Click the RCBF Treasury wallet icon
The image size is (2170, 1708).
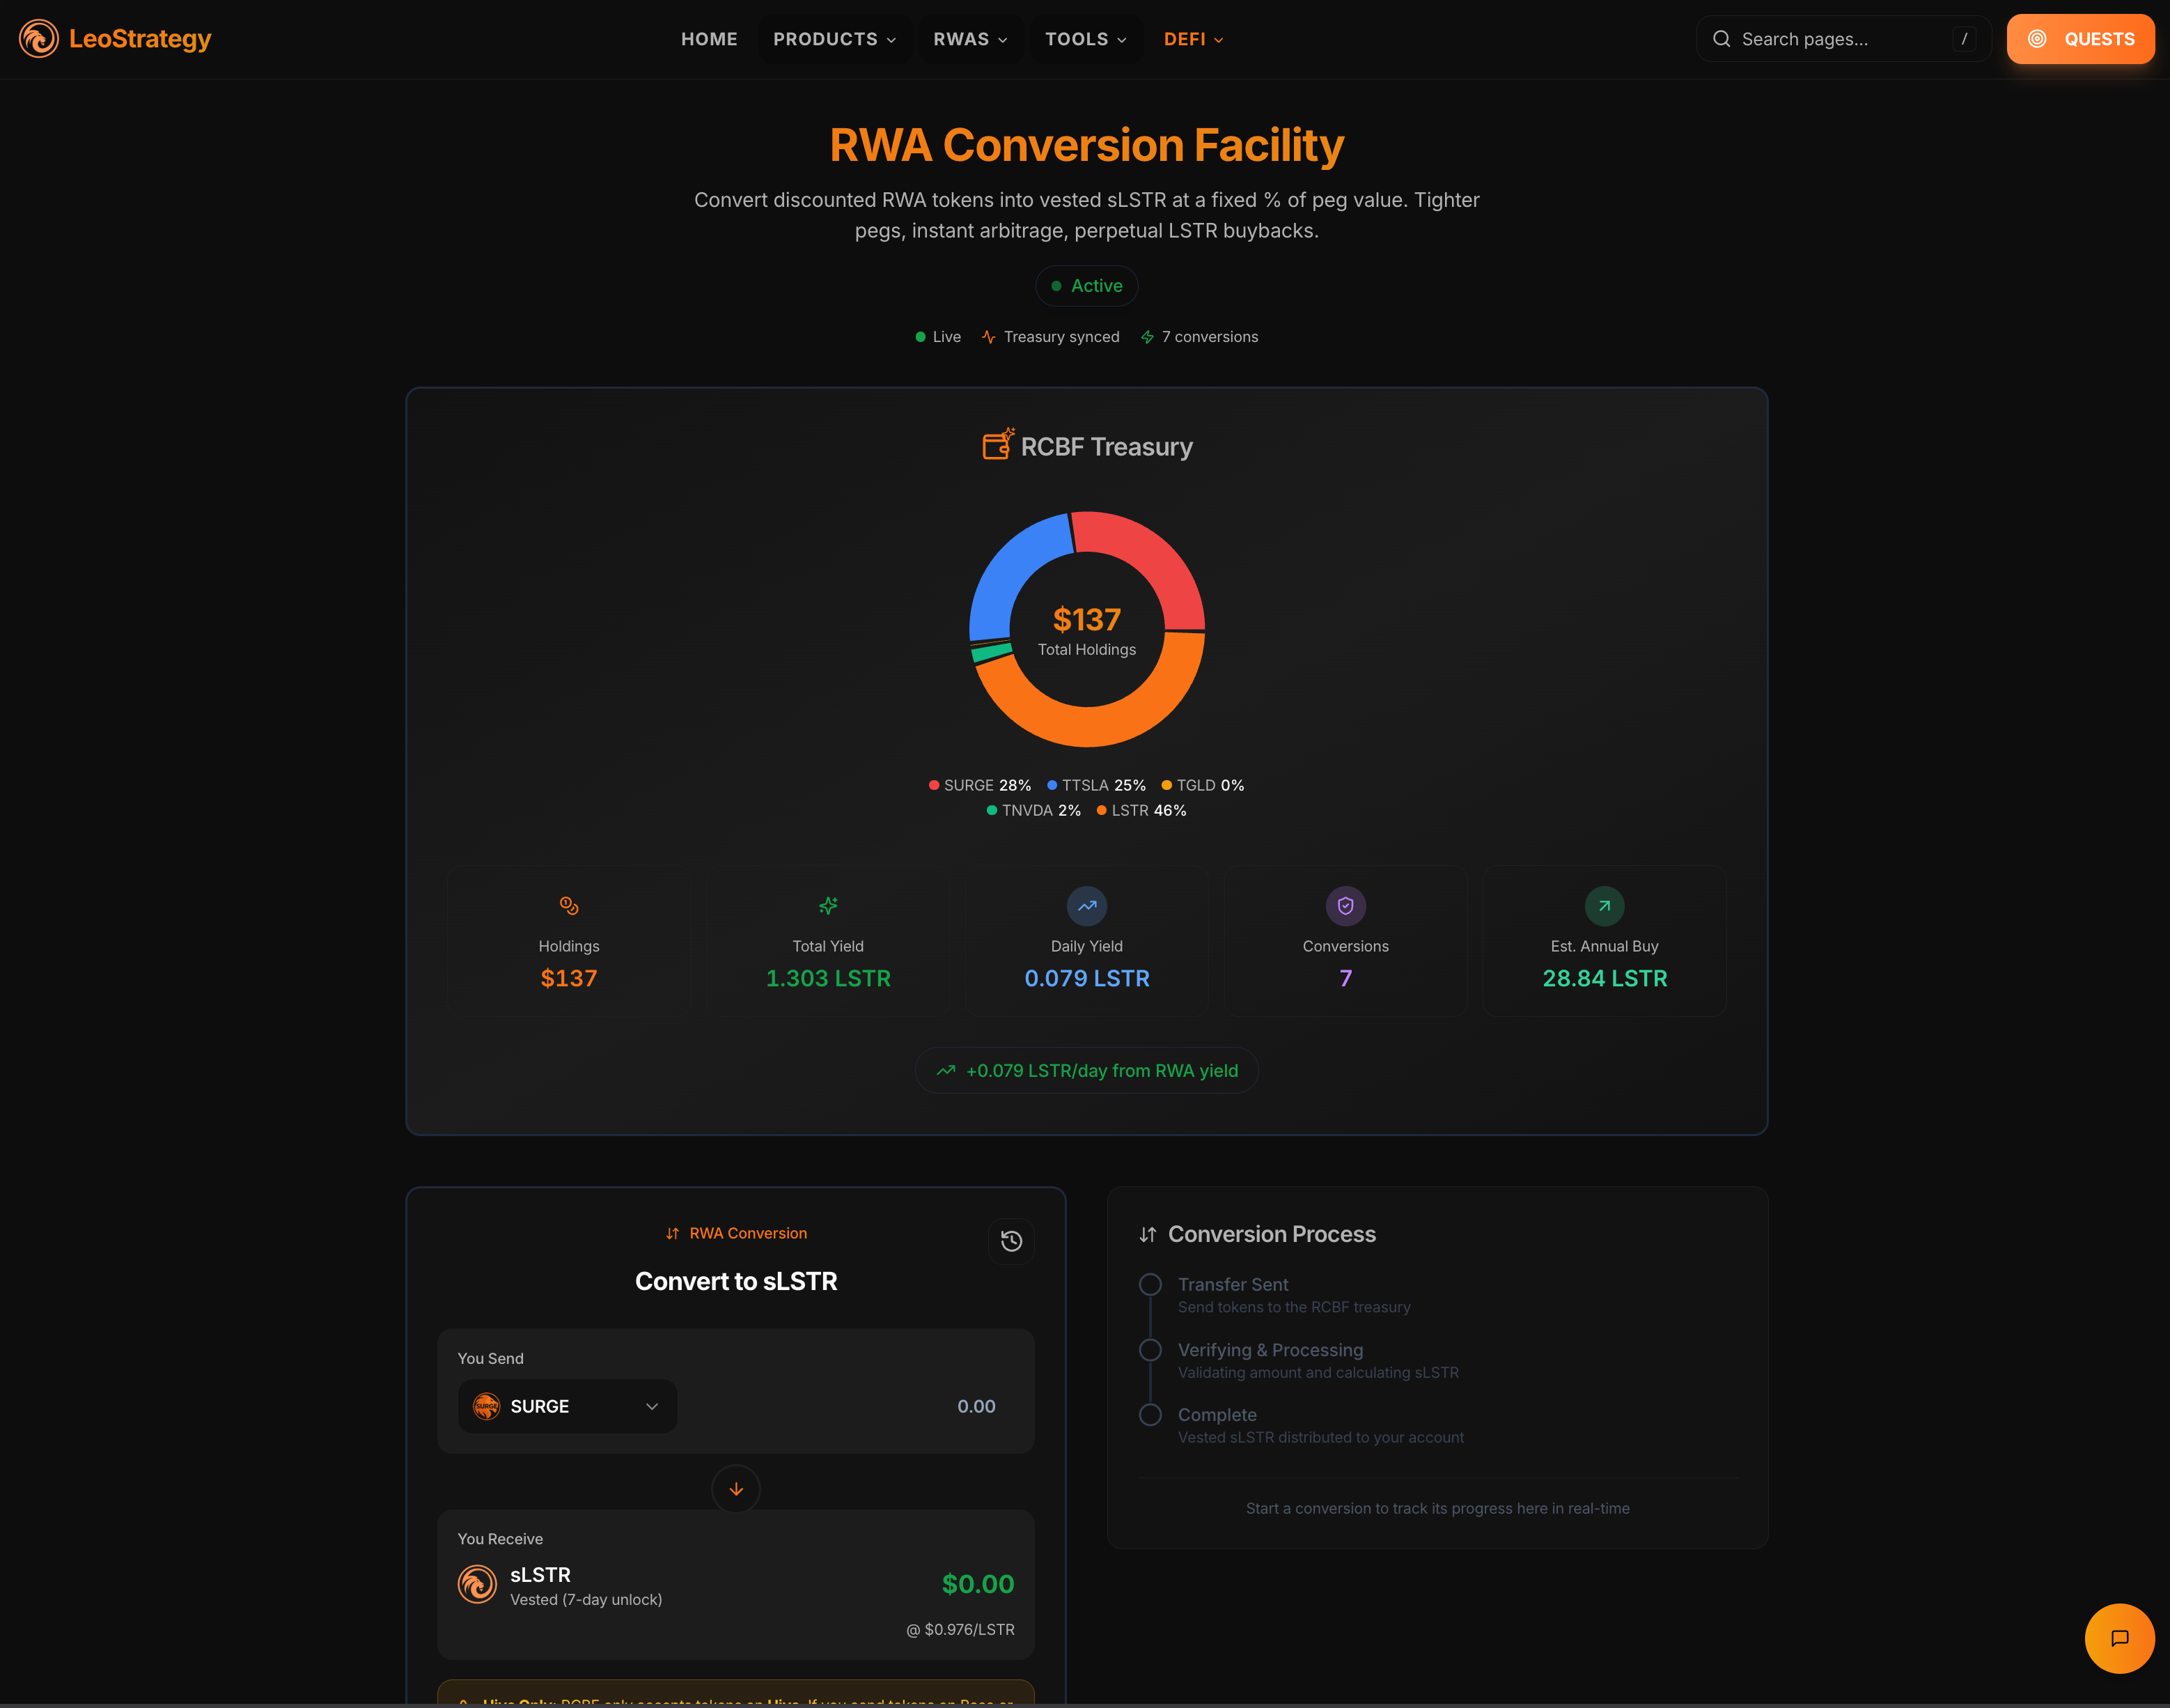[x=997, y=445]
